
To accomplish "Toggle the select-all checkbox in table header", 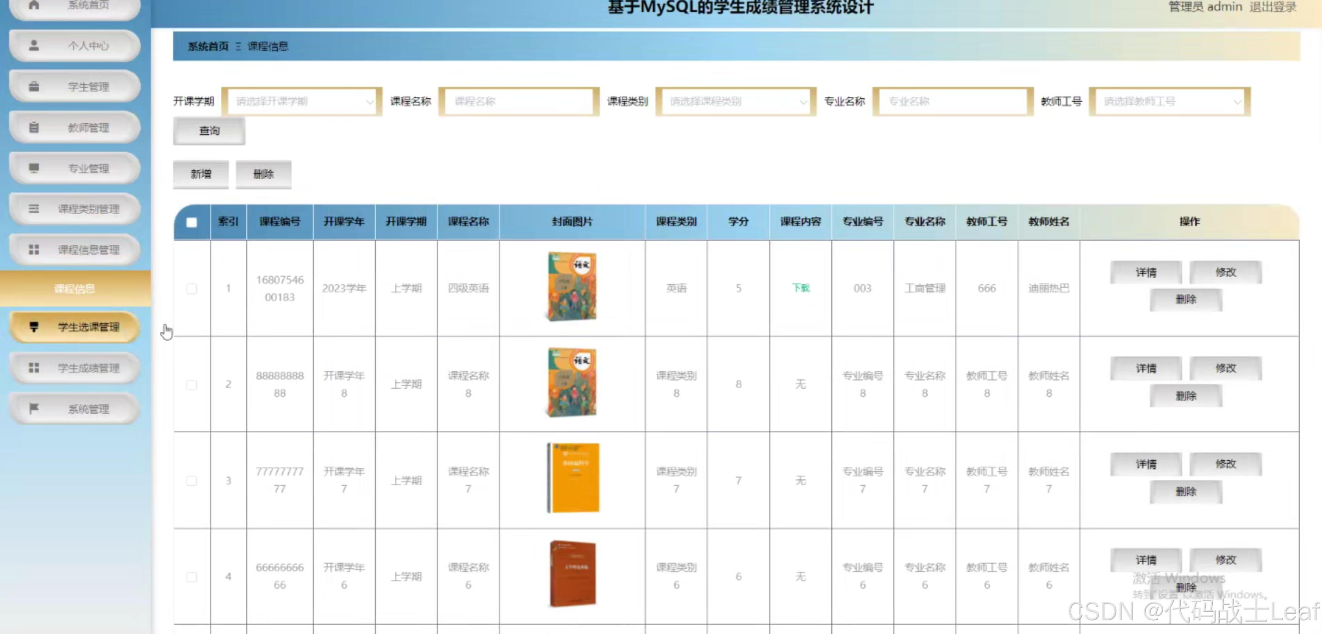I will [192, 222].
